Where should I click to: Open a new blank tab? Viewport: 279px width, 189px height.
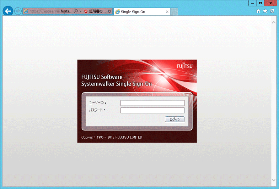pos(174,12)
